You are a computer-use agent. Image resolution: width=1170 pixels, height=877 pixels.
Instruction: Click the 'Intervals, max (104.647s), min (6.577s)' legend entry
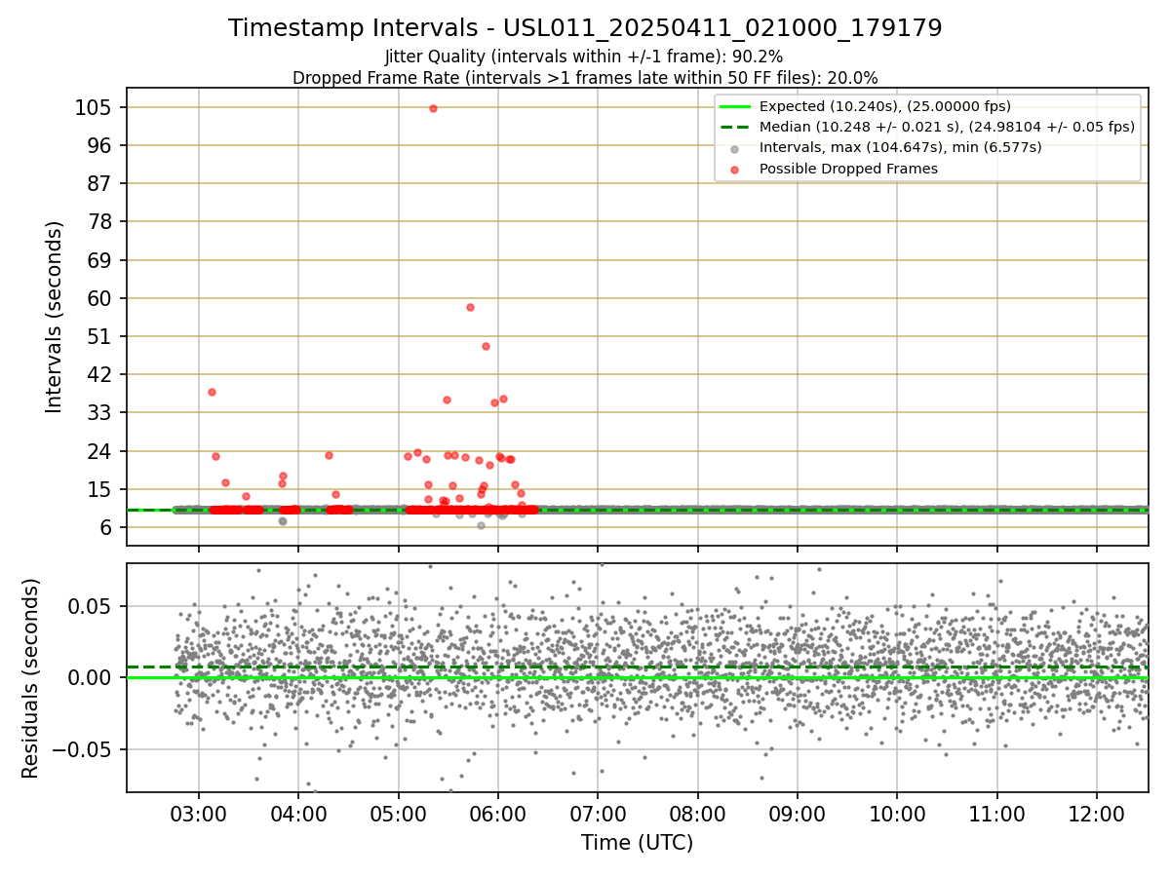click(x=901, y=147)
